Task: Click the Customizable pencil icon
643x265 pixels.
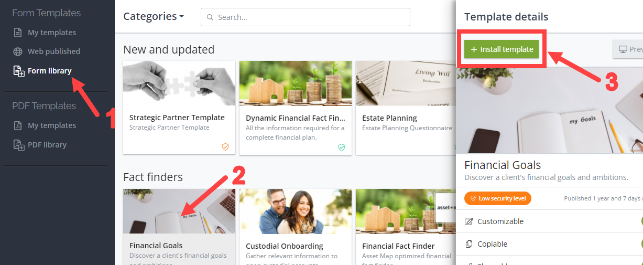Action: 469,221
